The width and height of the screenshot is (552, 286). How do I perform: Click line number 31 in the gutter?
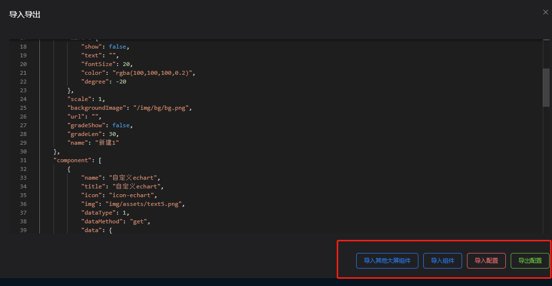tap(23, 160)
